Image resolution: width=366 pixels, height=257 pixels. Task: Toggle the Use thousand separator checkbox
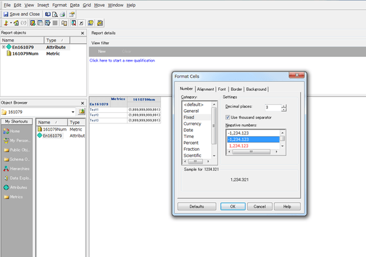tap(228, 117)
